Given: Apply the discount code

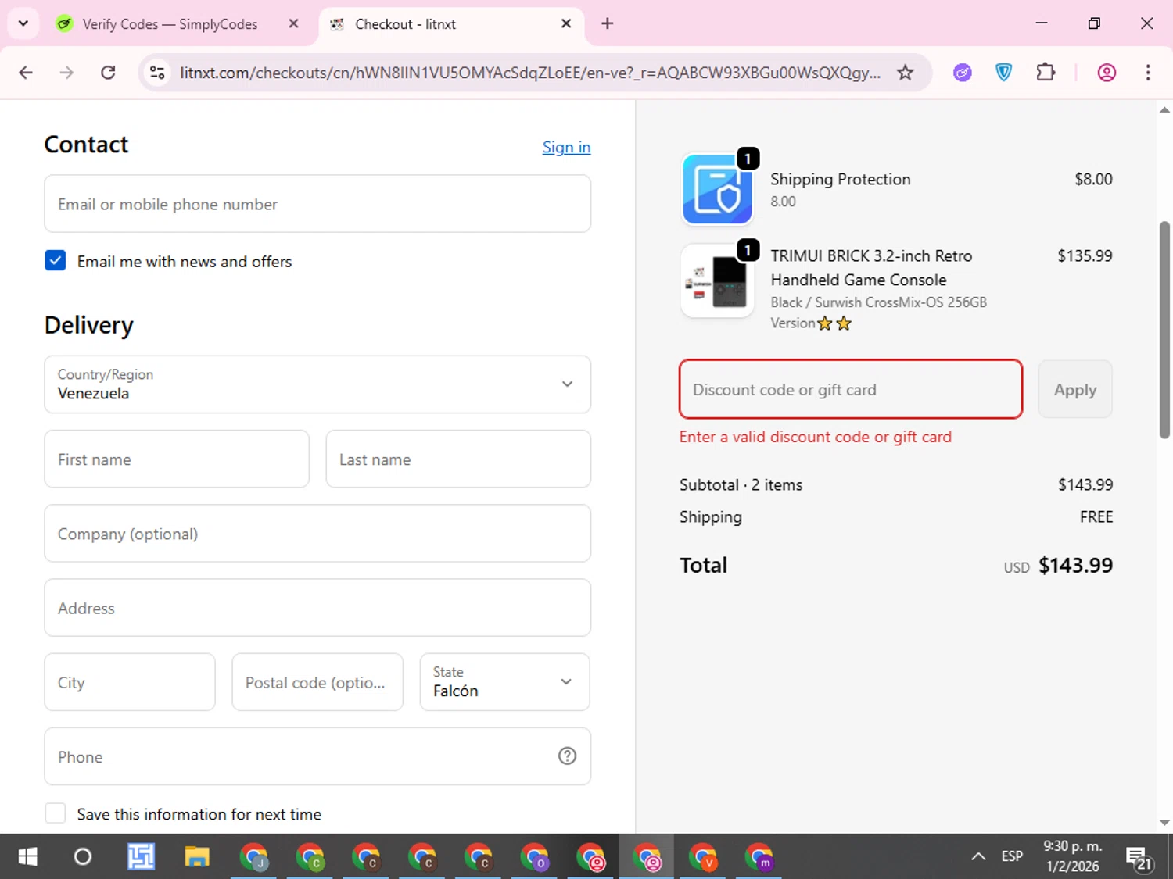Looking at the screenshot, I should (x=1075, y=389).
